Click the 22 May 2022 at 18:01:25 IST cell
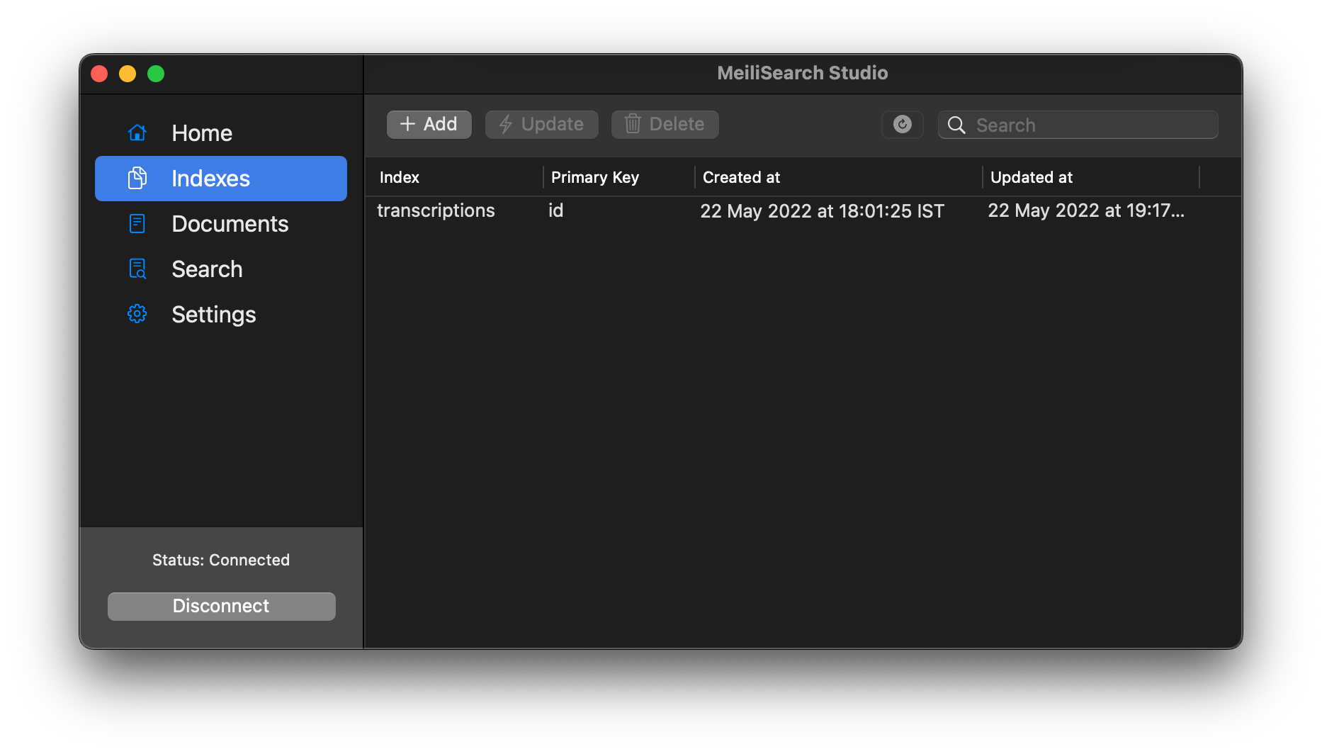This screenshot has width=1322, height=754. [822, 211]
